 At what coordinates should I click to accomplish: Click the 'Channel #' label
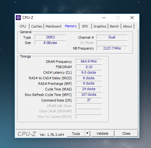[86, 37]
